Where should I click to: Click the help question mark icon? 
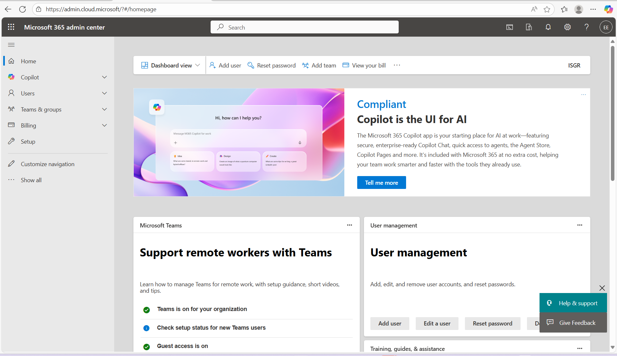coord(586,27)
